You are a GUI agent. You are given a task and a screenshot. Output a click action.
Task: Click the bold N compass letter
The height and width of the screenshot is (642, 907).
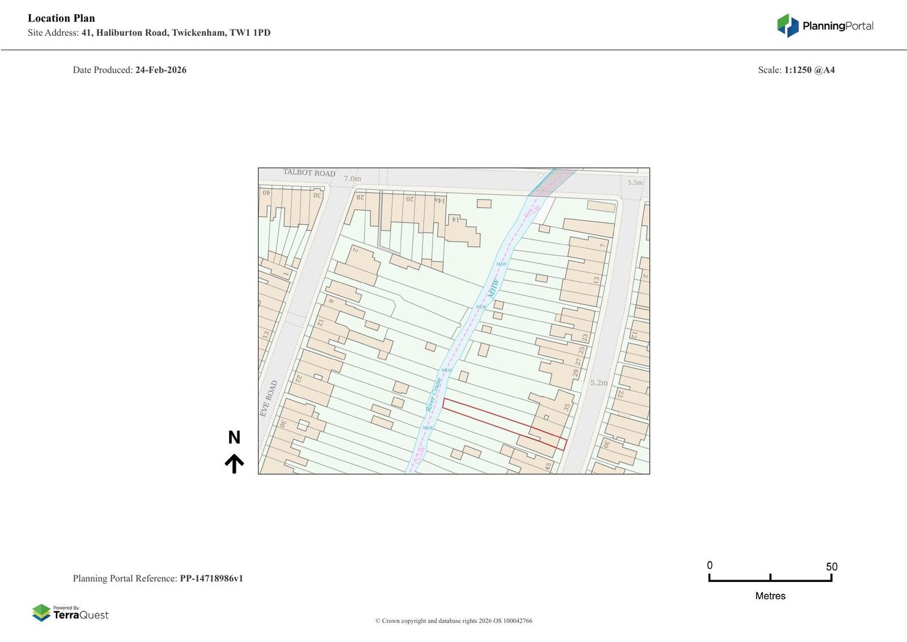tap(234, 437)
